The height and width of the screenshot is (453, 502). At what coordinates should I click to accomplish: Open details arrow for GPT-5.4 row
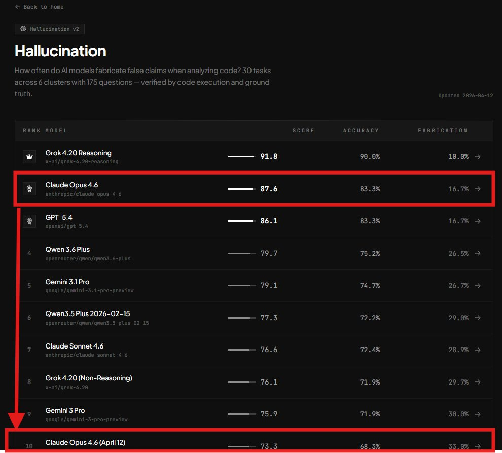478,221
